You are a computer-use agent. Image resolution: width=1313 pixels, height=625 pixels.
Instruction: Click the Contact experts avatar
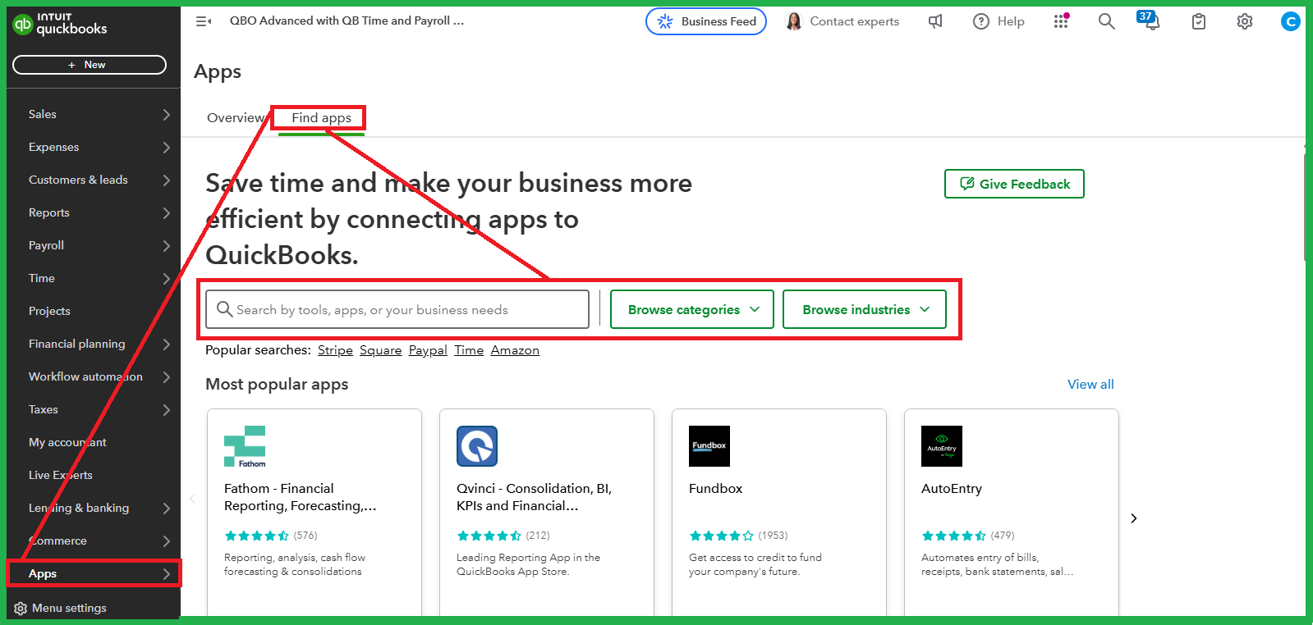[793, 21]
